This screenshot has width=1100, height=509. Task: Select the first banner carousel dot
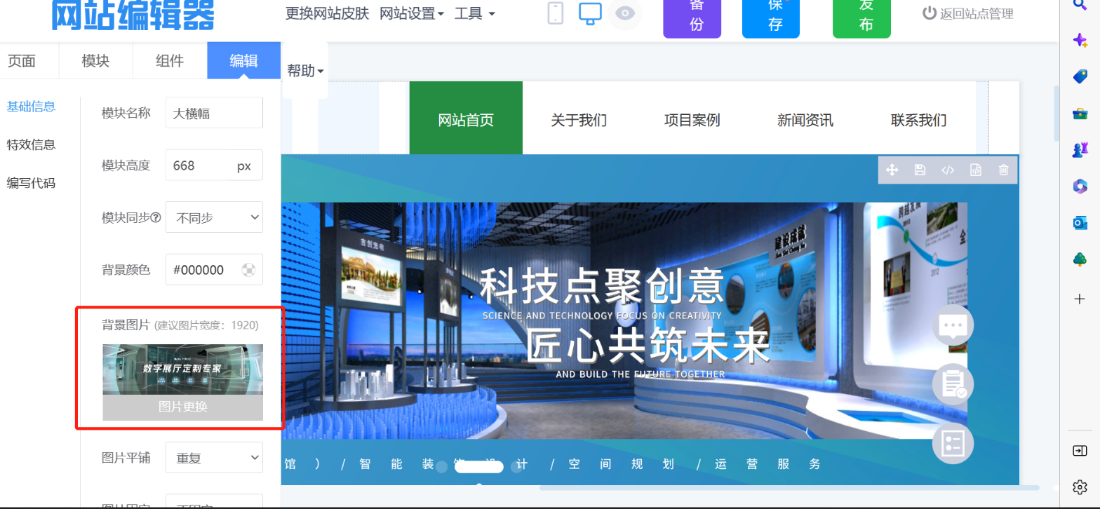click(442, 467)
